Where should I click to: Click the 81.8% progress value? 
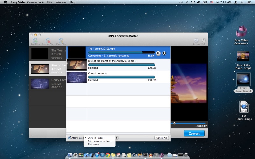pyautogui.click(x=151, y=55)
